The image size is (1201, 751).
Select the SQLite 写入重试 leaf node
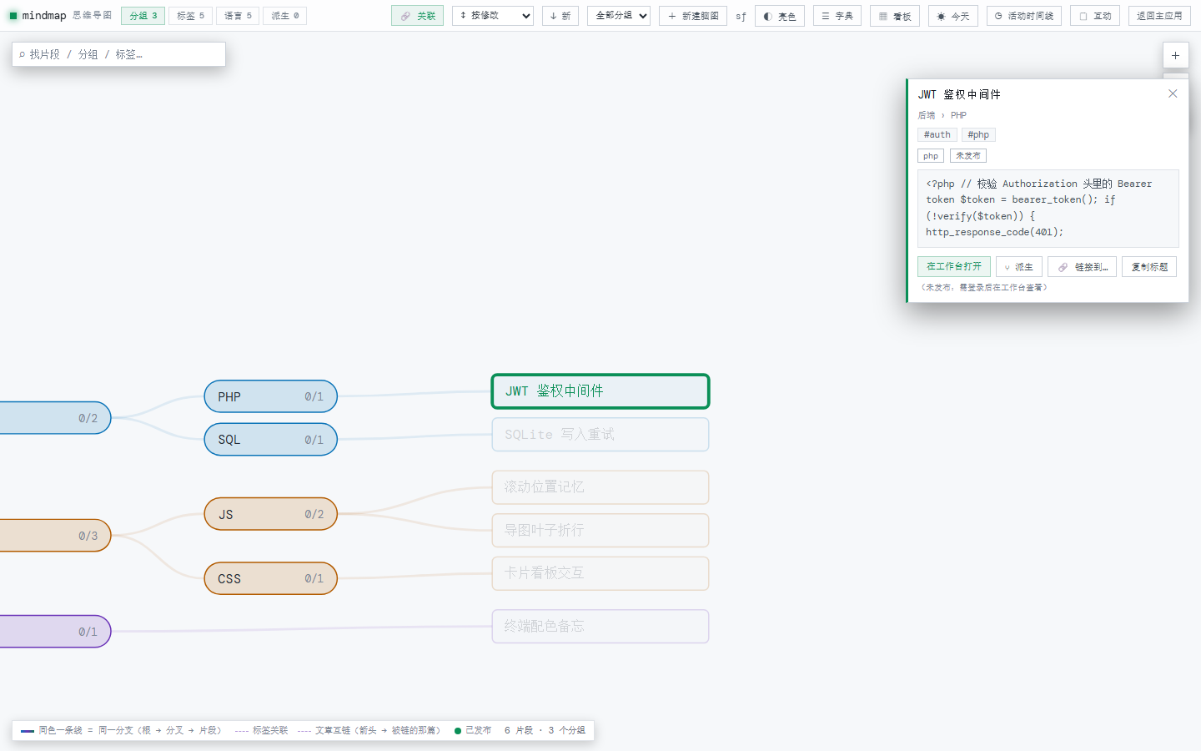[x=600, y=435]
